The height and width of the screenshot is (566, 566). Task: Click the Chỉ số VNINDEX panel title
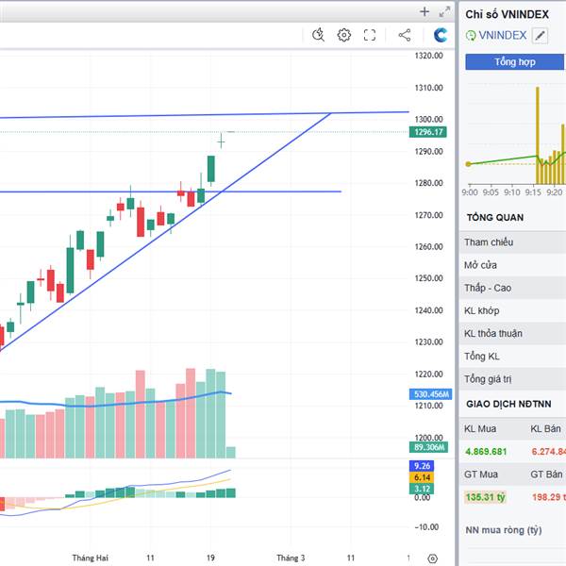pyautogui.click(x=507, y=14)
